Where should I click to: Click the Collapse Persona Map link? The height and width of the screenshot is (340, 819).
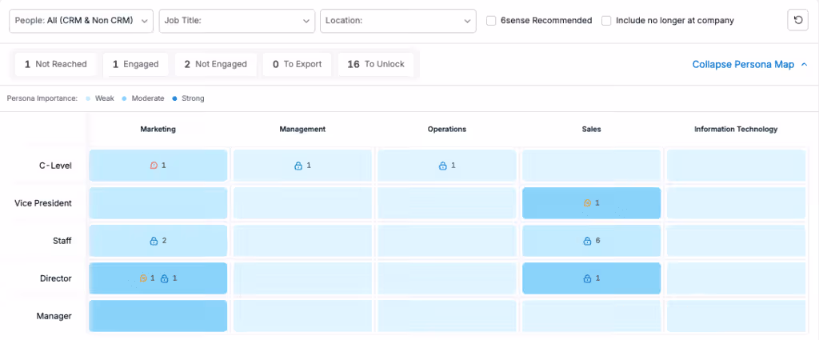tap(743, 65)
